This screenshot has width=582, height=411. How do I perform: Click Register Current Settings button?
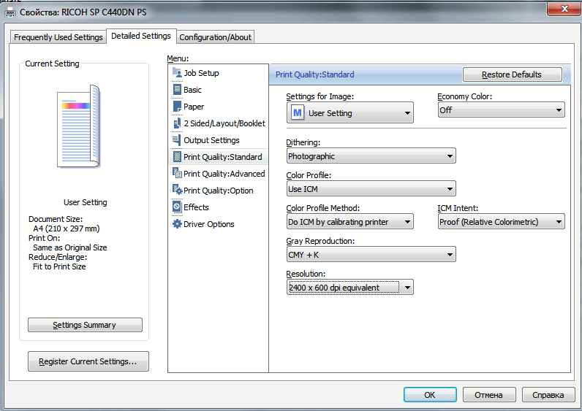pos(88,361)
